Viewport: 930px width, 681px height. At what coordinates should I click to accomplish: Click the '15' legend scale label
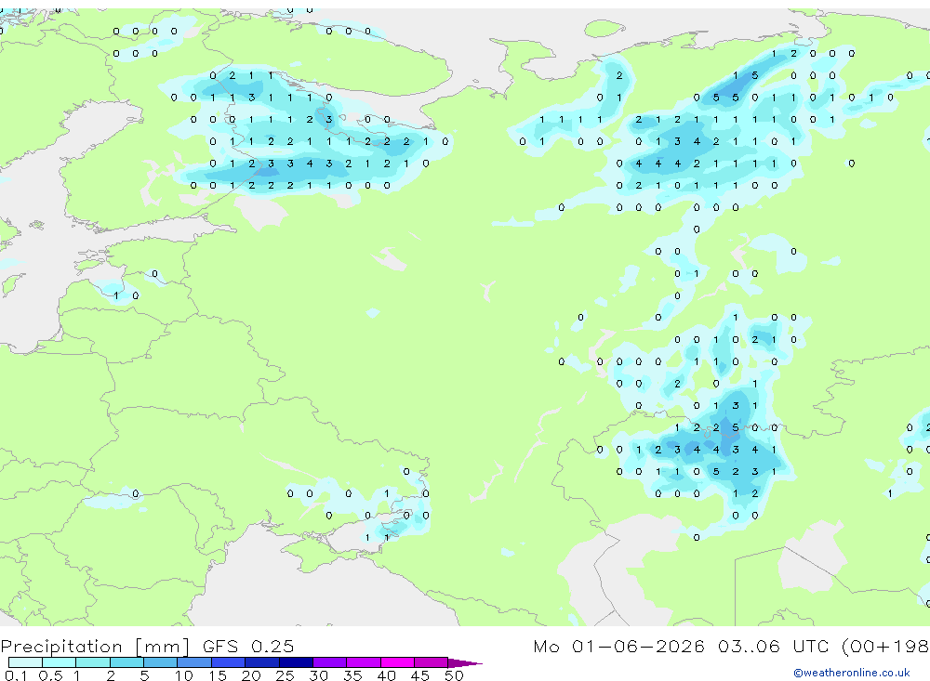[218, 675]
